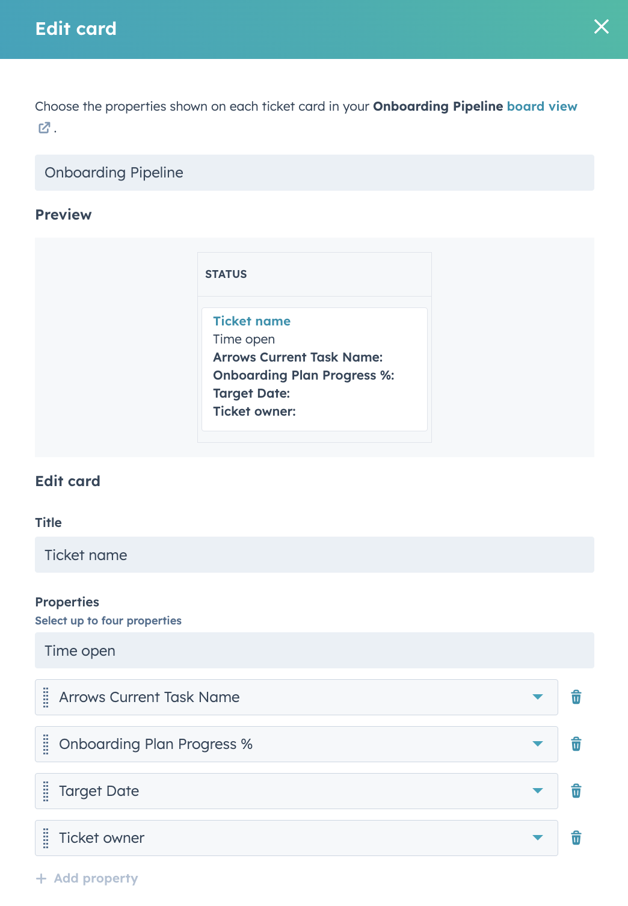Remove Onboarding Plan Progress % via trash icon
The width and height of the screenshot is (628, 906).
click(x=576, y=744)
